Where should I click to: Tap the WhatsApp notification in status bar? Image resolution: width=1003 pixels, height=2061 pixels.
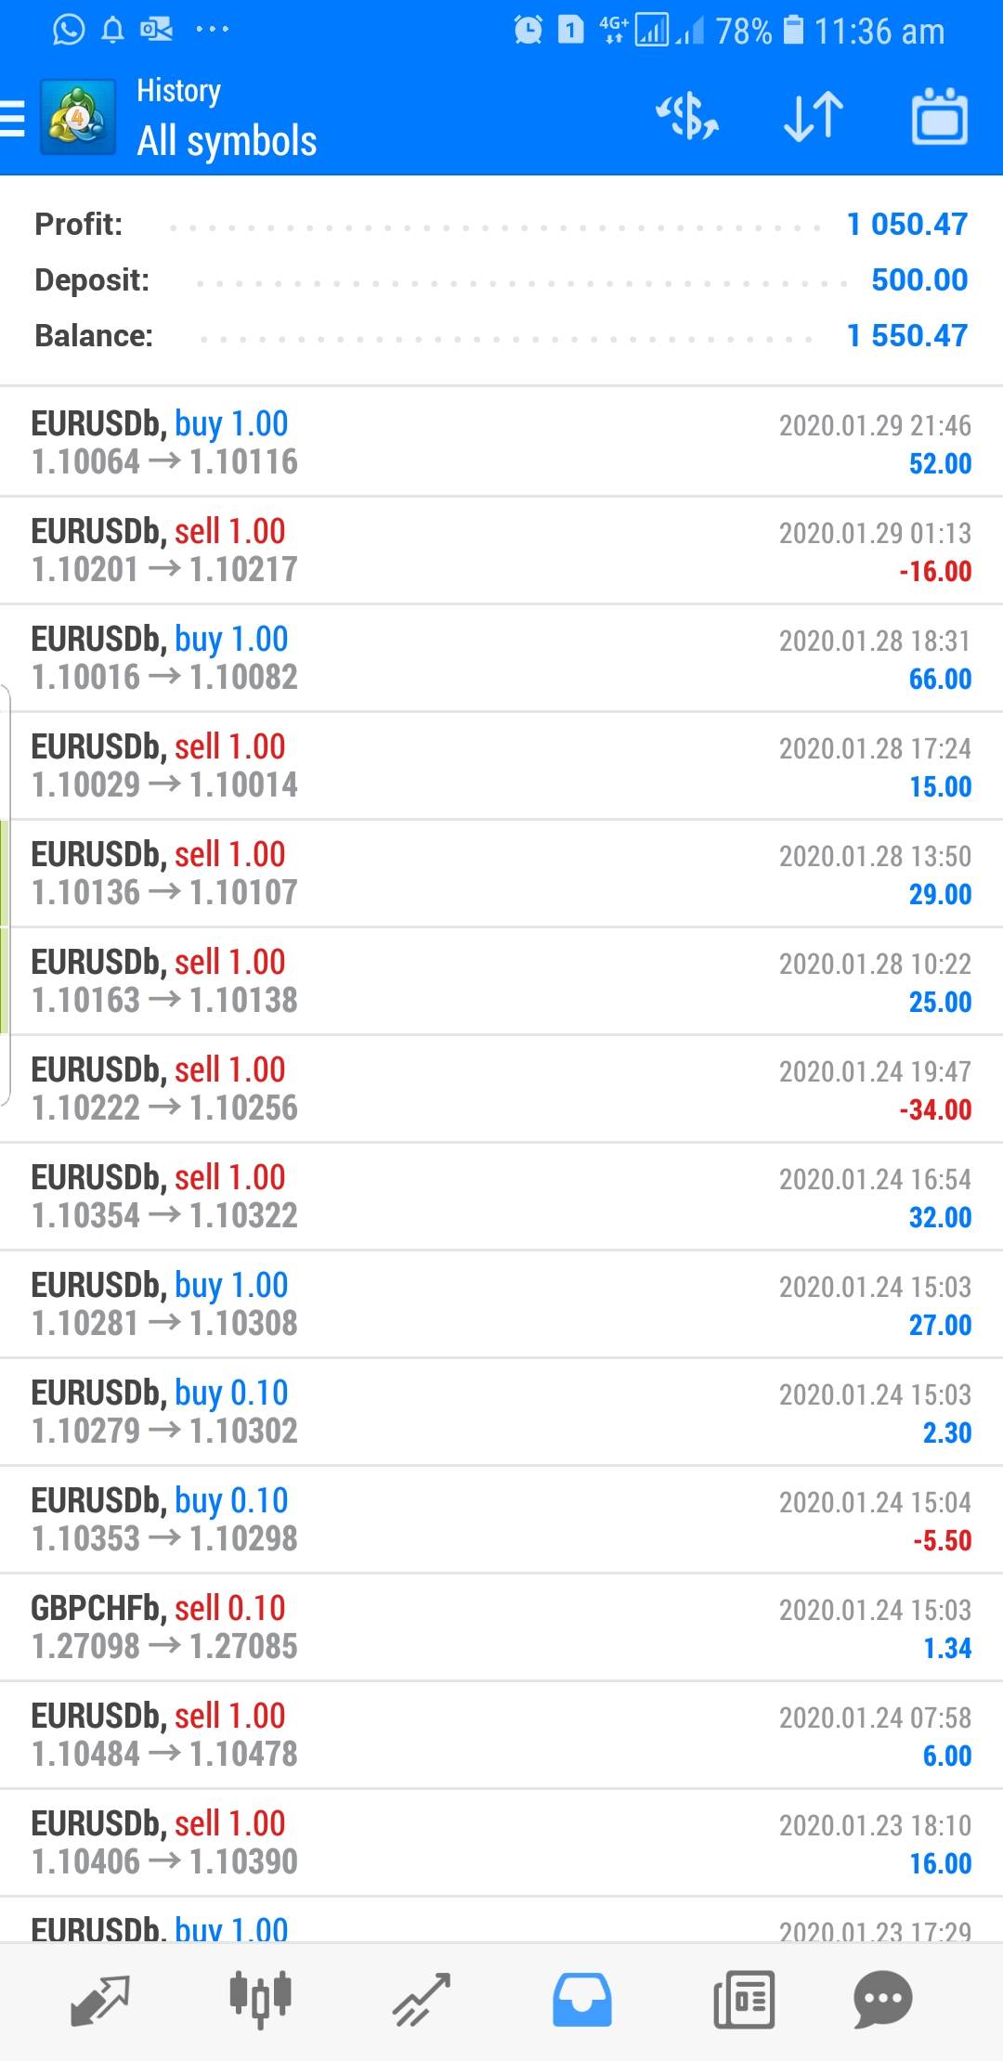click(x=69, y=30)
